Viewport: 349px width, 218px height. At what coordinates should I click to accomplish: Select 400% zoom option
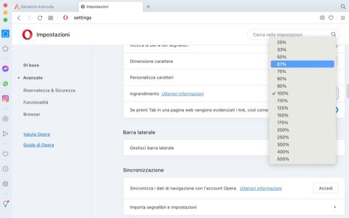[x=302, y=152]
